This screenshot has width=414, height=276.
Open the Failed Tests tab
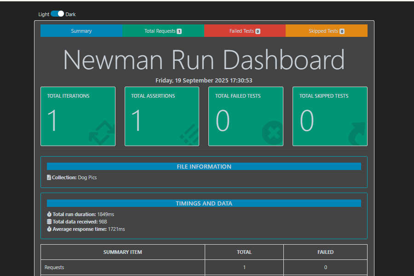click(245, 30)
